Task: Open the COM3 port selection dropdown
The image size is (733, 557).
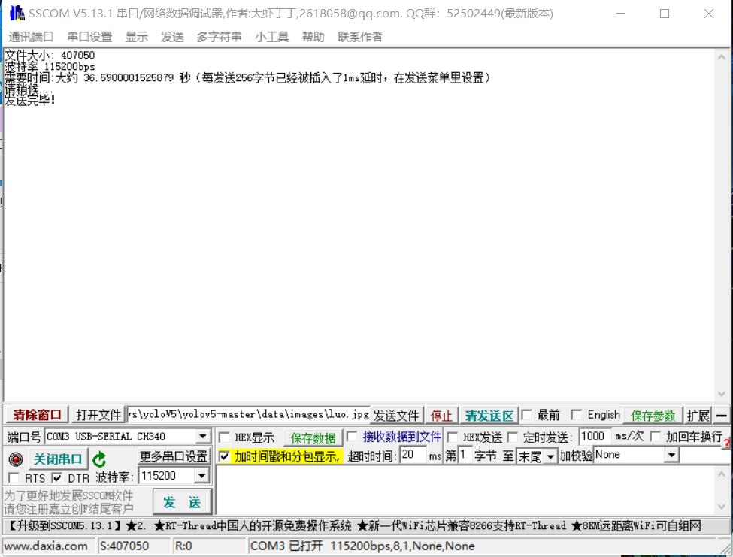Action: [203, 436]
